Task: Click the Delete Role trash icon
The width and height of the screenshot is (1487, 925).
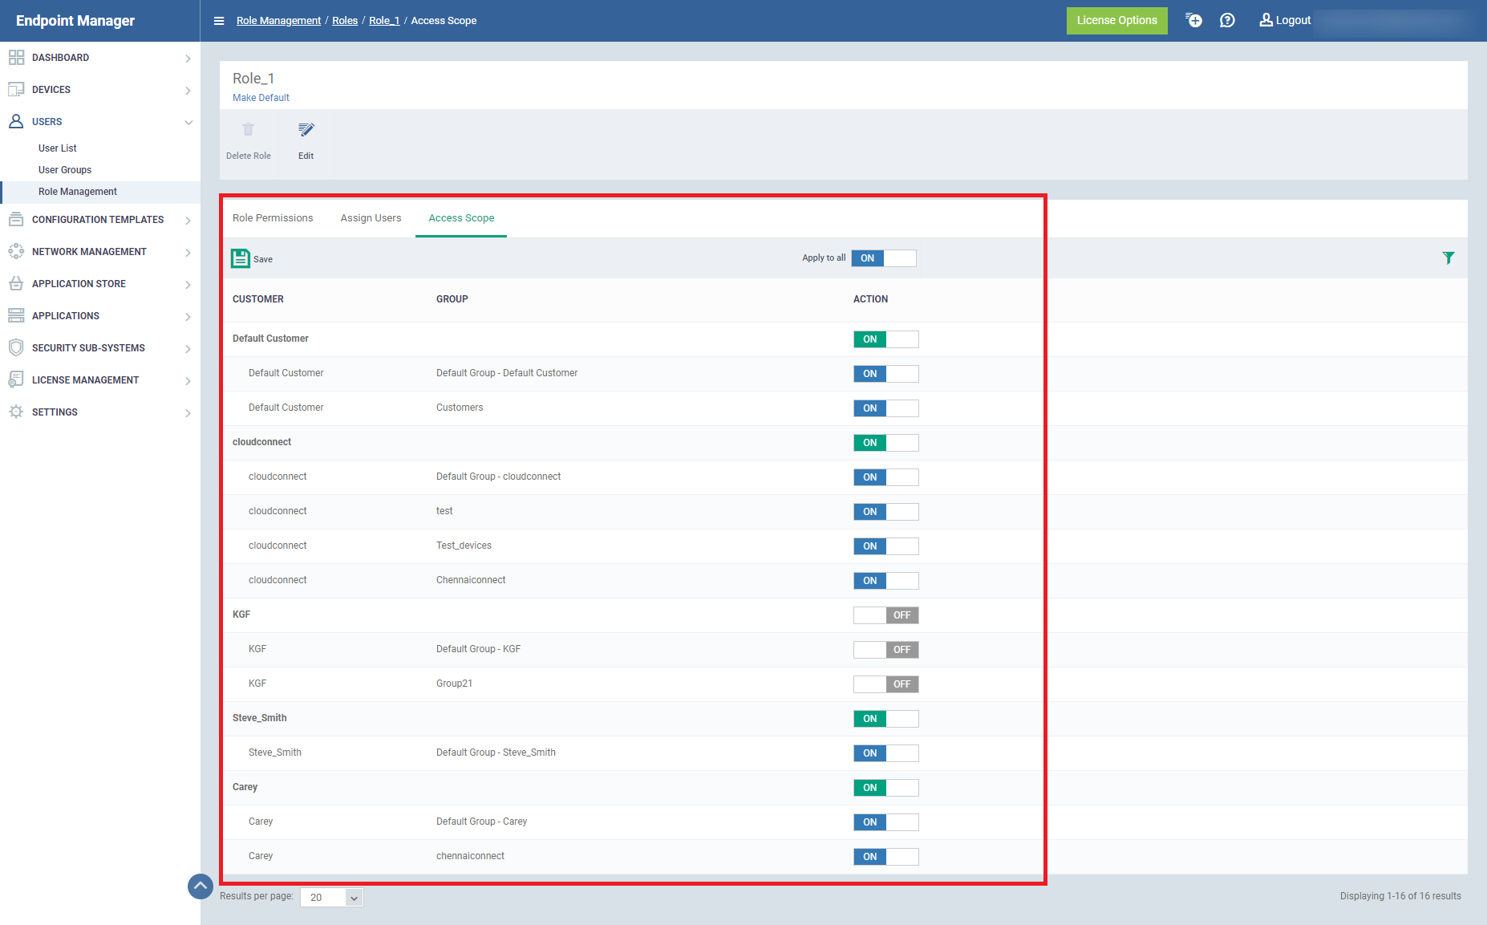Action: coord(249,129)
